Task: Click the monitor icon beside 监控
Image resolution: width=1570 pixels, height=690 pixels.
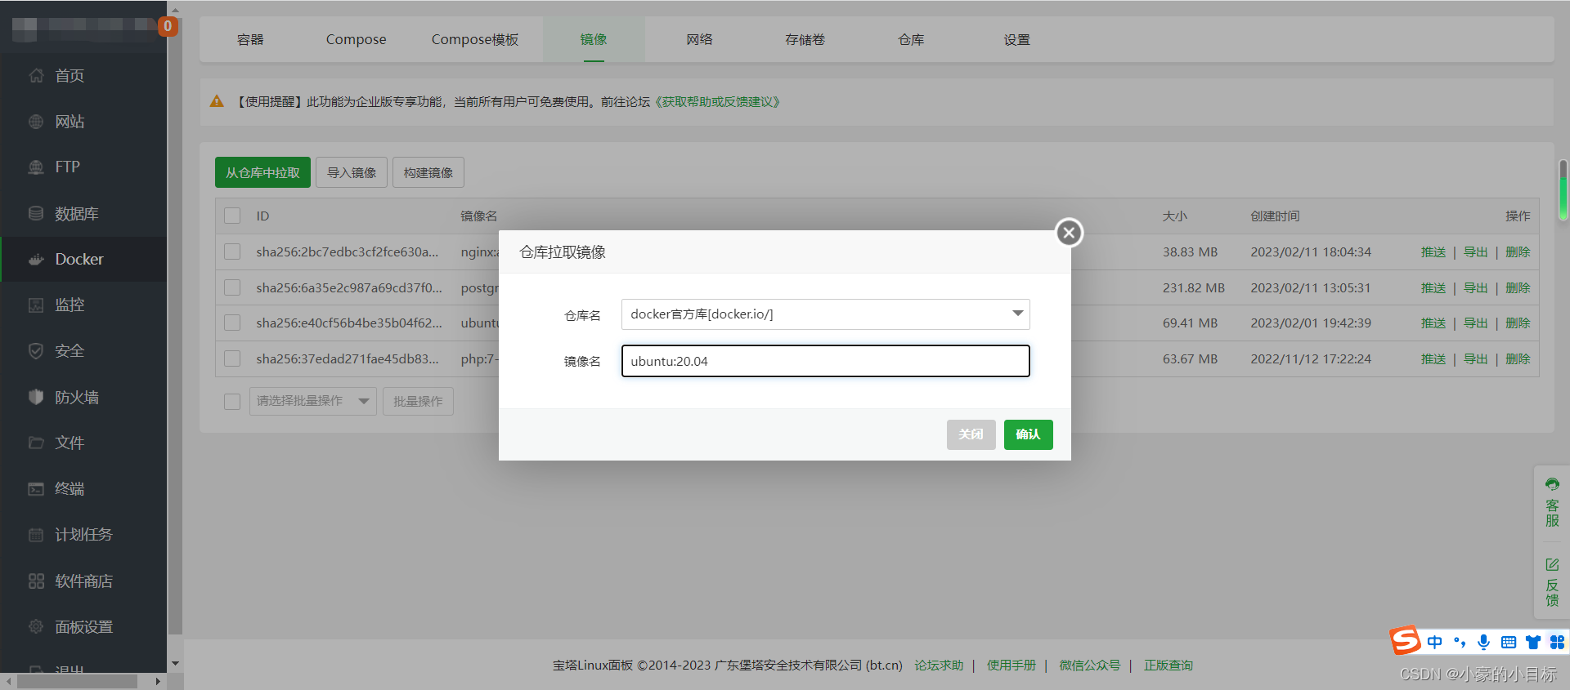Action: click(36, 305)
